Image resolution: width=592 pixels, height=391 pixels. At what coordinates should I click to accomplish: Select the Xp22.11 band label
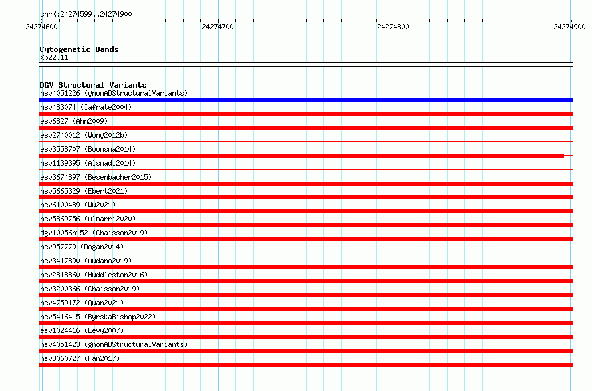54,57
